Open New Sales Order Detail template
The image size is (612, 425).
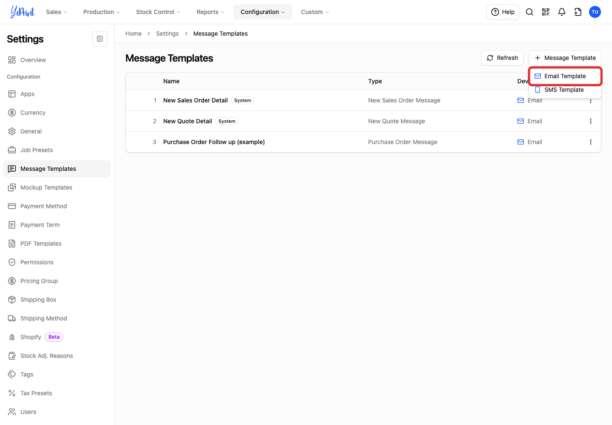click(195, 100)
